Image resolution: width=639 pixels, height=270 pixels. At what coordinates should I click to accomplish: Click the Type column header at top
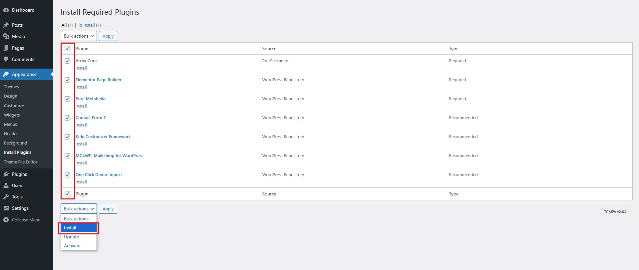coord(454,49)
